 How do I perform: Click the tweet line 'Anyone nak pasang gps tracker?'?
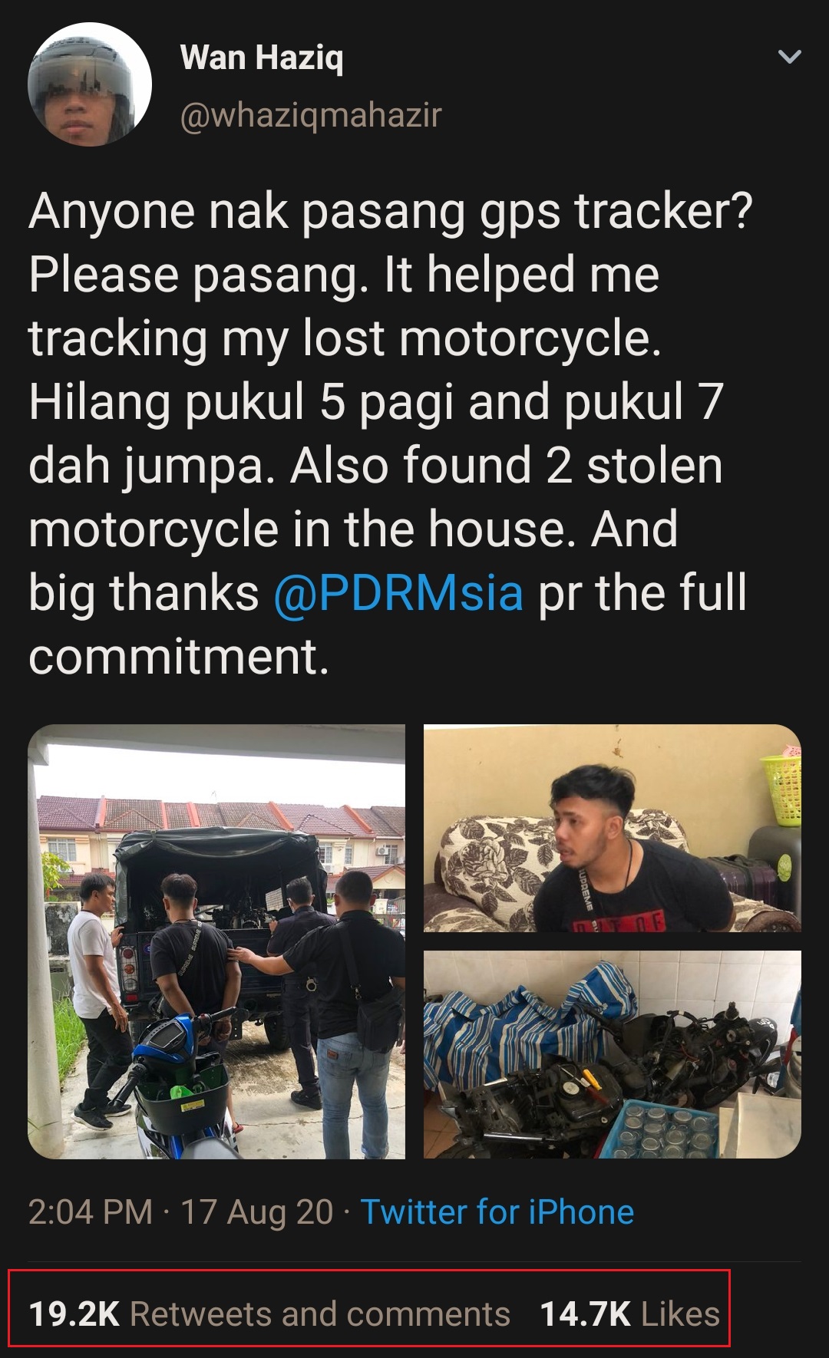coord(391,211)
